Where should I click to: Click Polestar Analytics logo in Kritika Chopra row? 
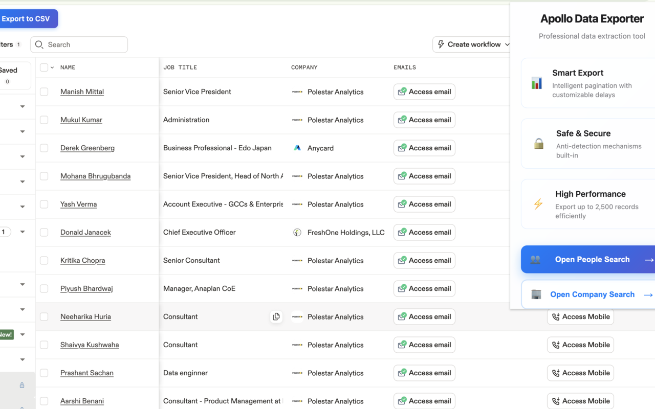(x=297, y=261)
